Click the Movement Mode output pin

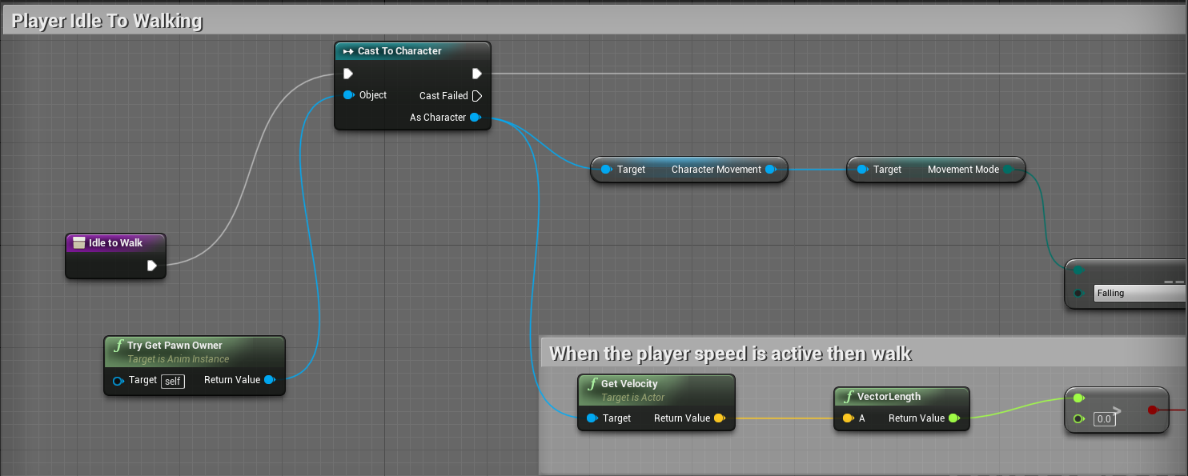pyautogui.click(x=1008, y=170)
